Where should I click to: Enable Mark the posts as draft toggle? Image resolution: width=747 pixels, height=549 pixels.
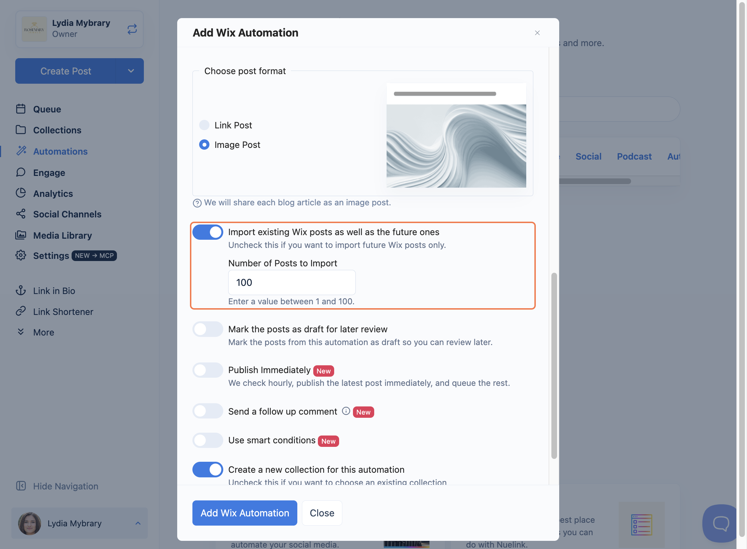click(208, 329)
